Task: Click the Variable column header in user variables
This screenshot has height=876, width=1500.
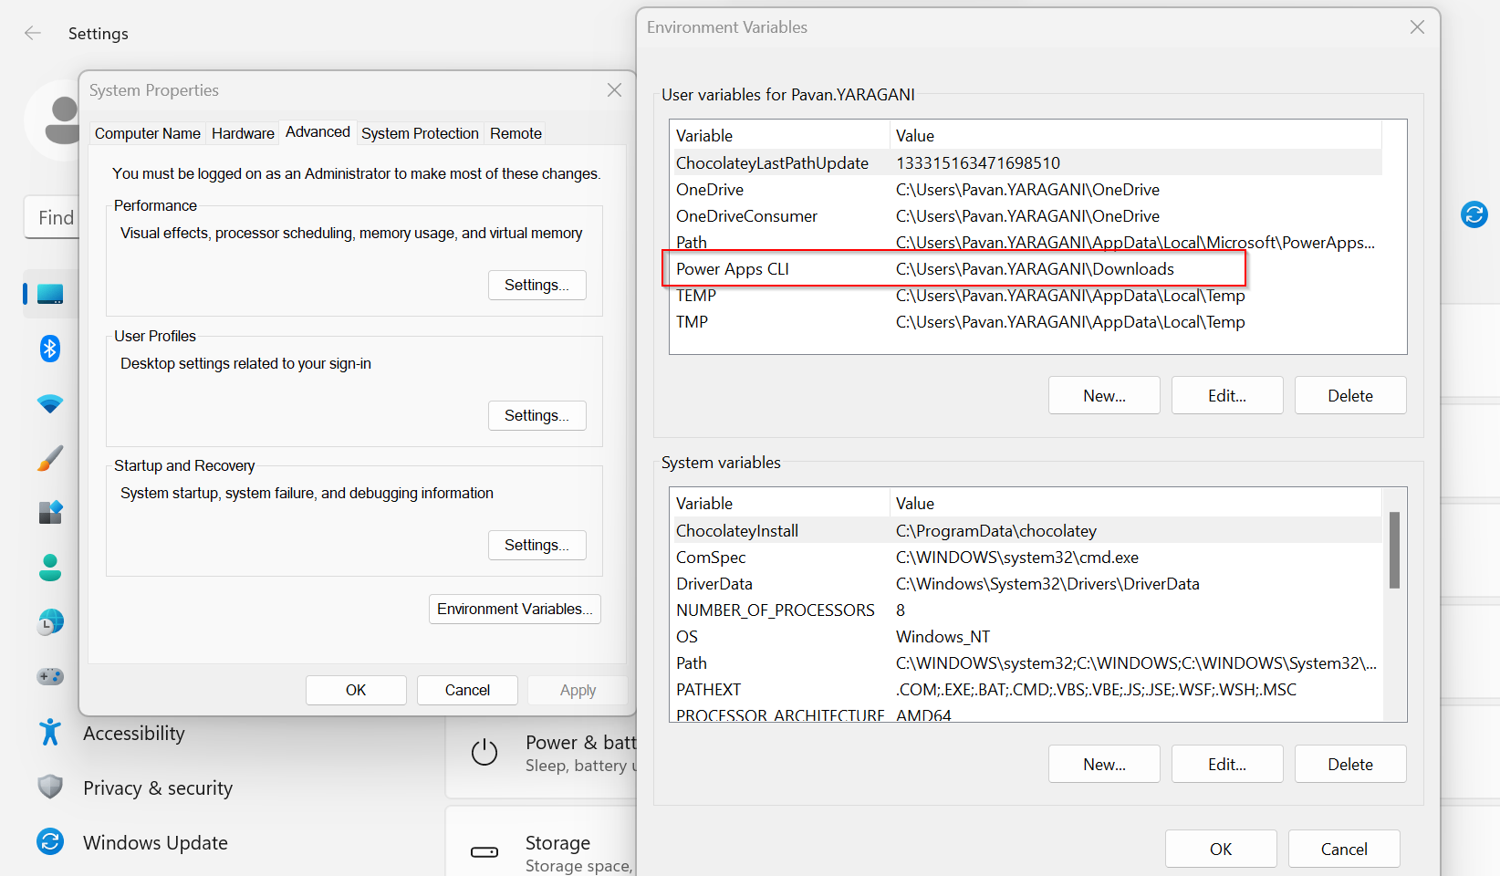Action: click(780, 135)
